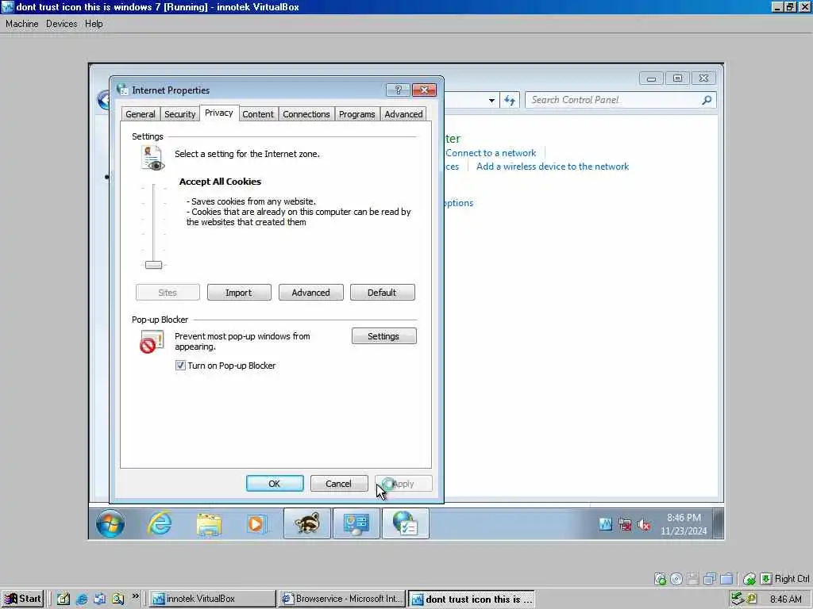This screenshot has height=609, width=813.
Task: Switch to the Programs tab
Action: click(356, 114)
